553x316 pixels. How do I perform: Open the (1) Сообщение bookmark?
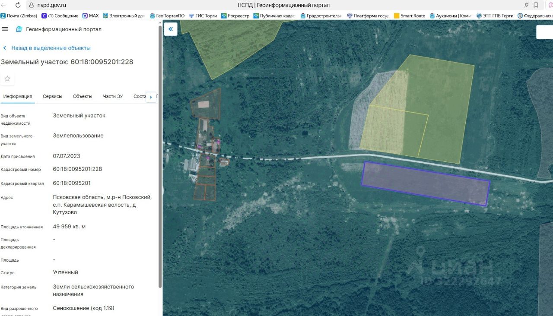coord(60,16)
